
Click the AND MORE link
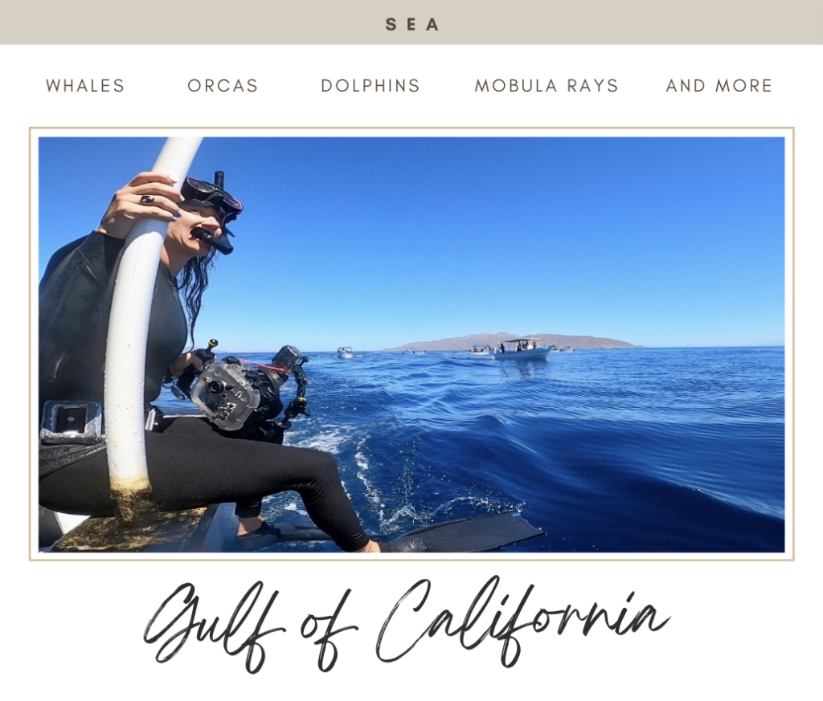pos(719,85)
